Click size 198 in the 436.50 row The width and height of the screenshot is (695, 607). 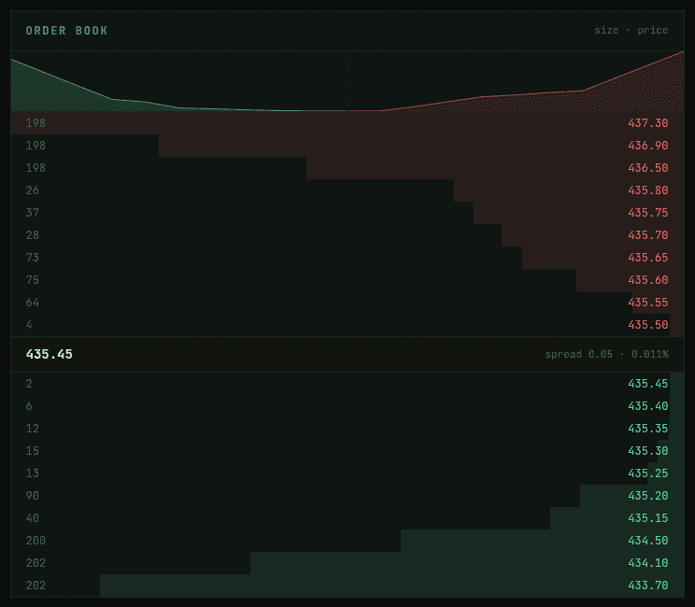(x=35, y=168)
